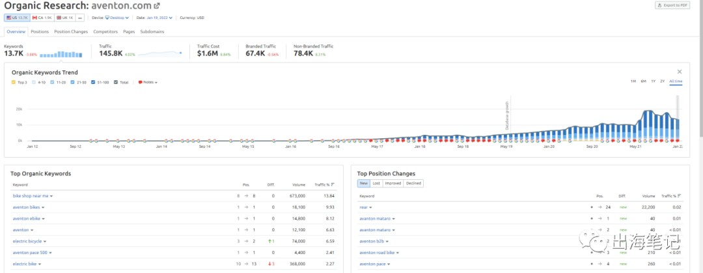This screenshot has height=273, width=703.
Task: Click the Branded Traffic 67.4K value
Action: [255, 53]
